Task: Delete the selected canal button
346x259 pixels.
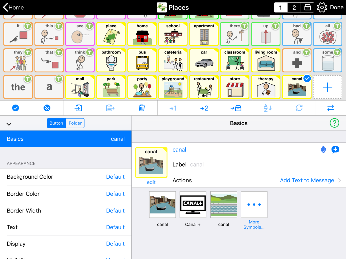Action: pos(142,108)
